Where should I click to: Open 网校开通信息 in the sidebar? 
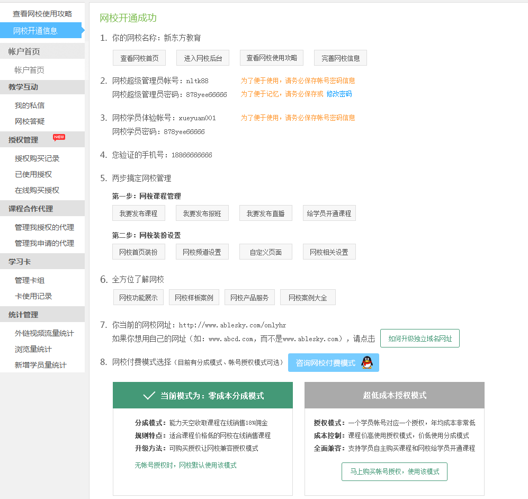tap(35, 31)
